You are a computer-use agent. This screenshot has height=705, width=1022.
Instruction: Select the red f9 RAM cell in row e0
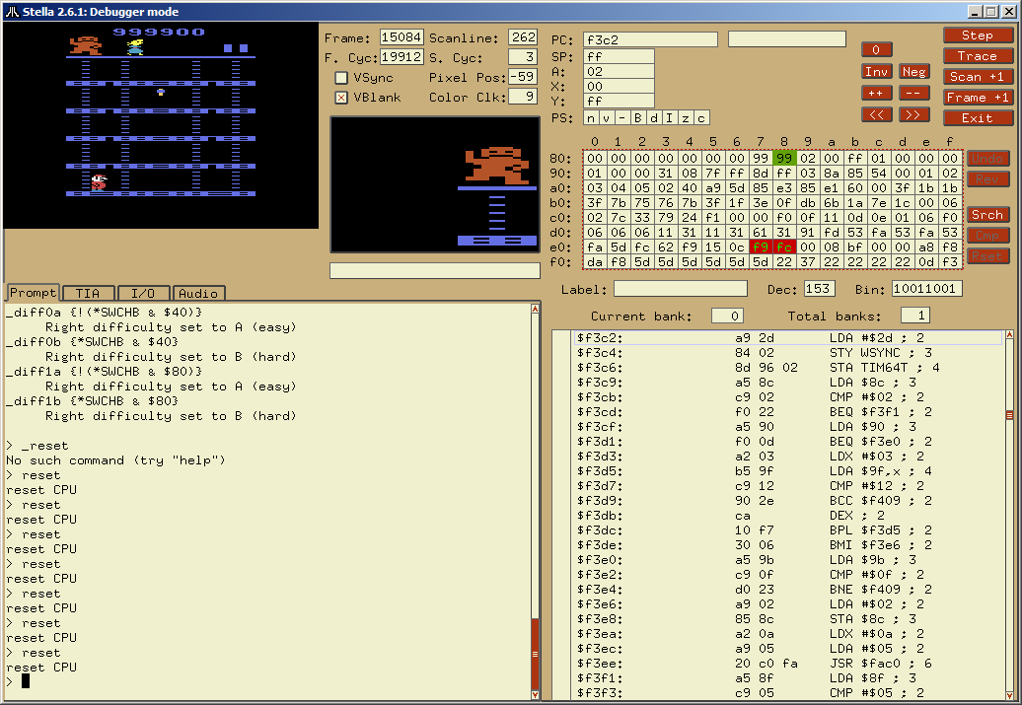761,247
